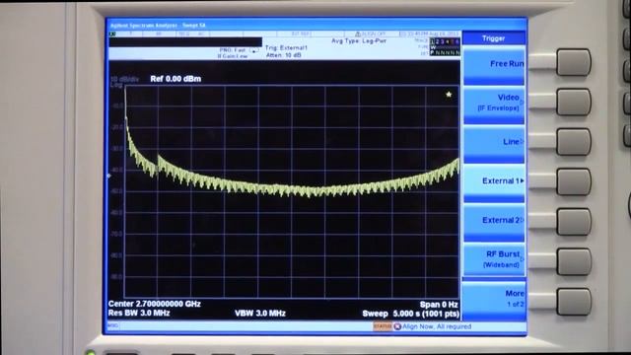Image resolution: width=631 pixels, height=355 pixels.
Task: Click the 10 dB/div Log scale label
Action: pyautogui.click(x=124, y=82)
